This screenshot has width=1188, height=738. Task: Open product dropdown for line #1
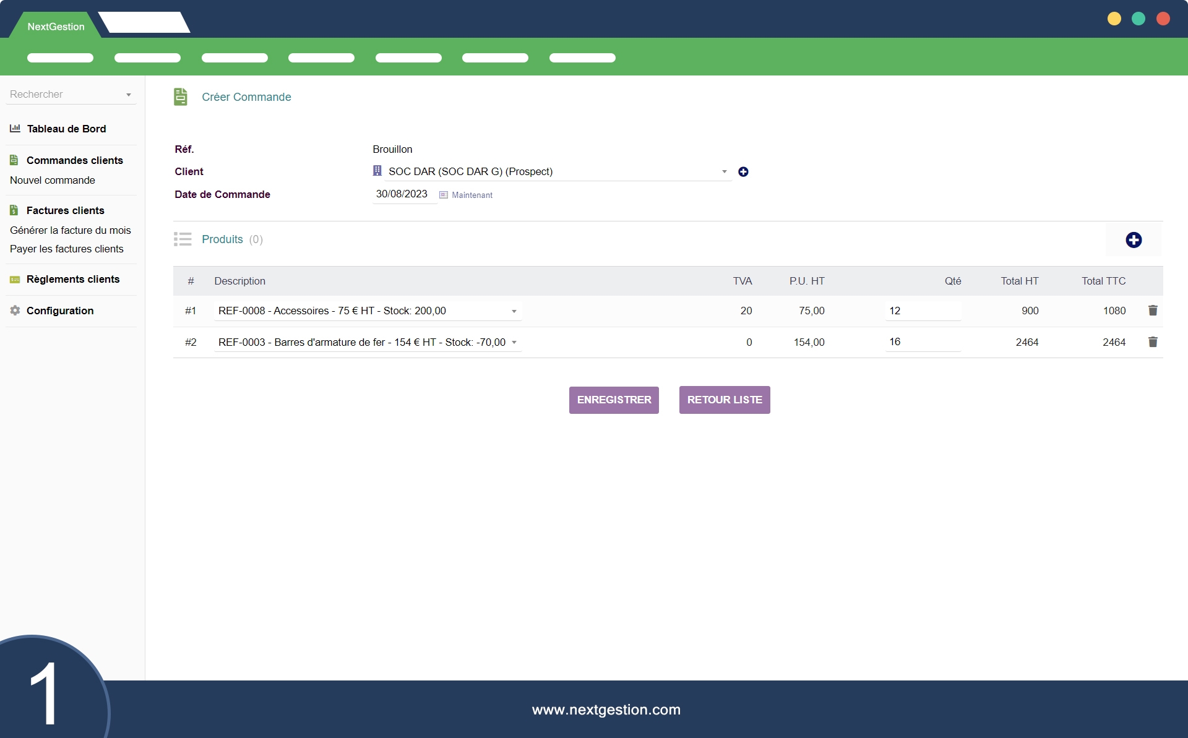pyautogui.click(x=514, y=311)
